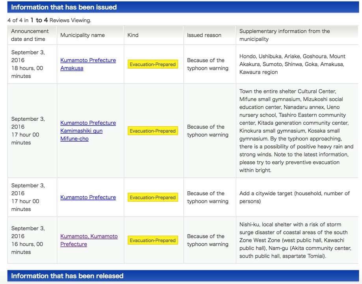Select the Evacuation-Prepared badge in the 16 hours row

click(x=153, y=240)
